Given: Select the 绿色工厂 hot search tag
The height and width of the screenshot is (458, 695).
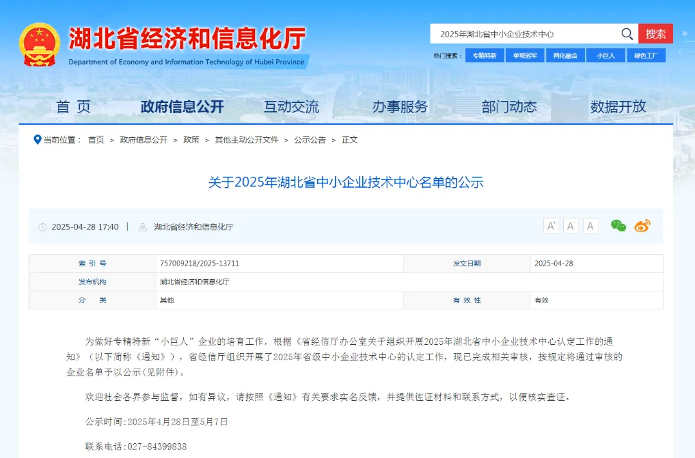Looking at the screenshot, I should [x=645, y=56].
